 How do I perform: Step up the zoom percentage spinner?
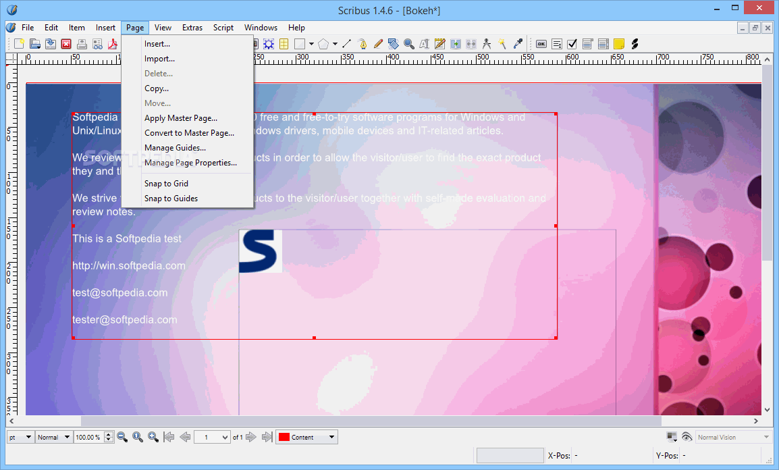109,434
